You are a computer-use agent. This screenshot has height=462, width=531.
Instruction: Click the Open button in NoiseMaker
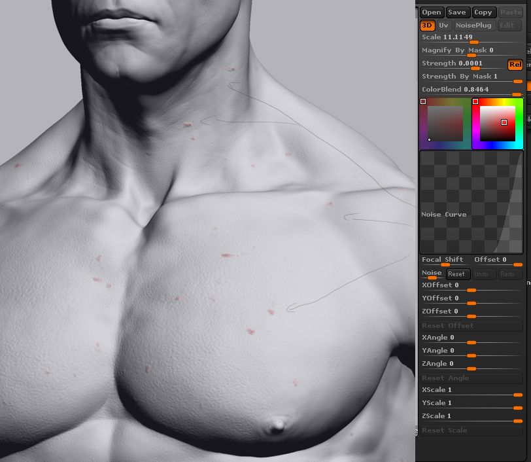[432, 12]
